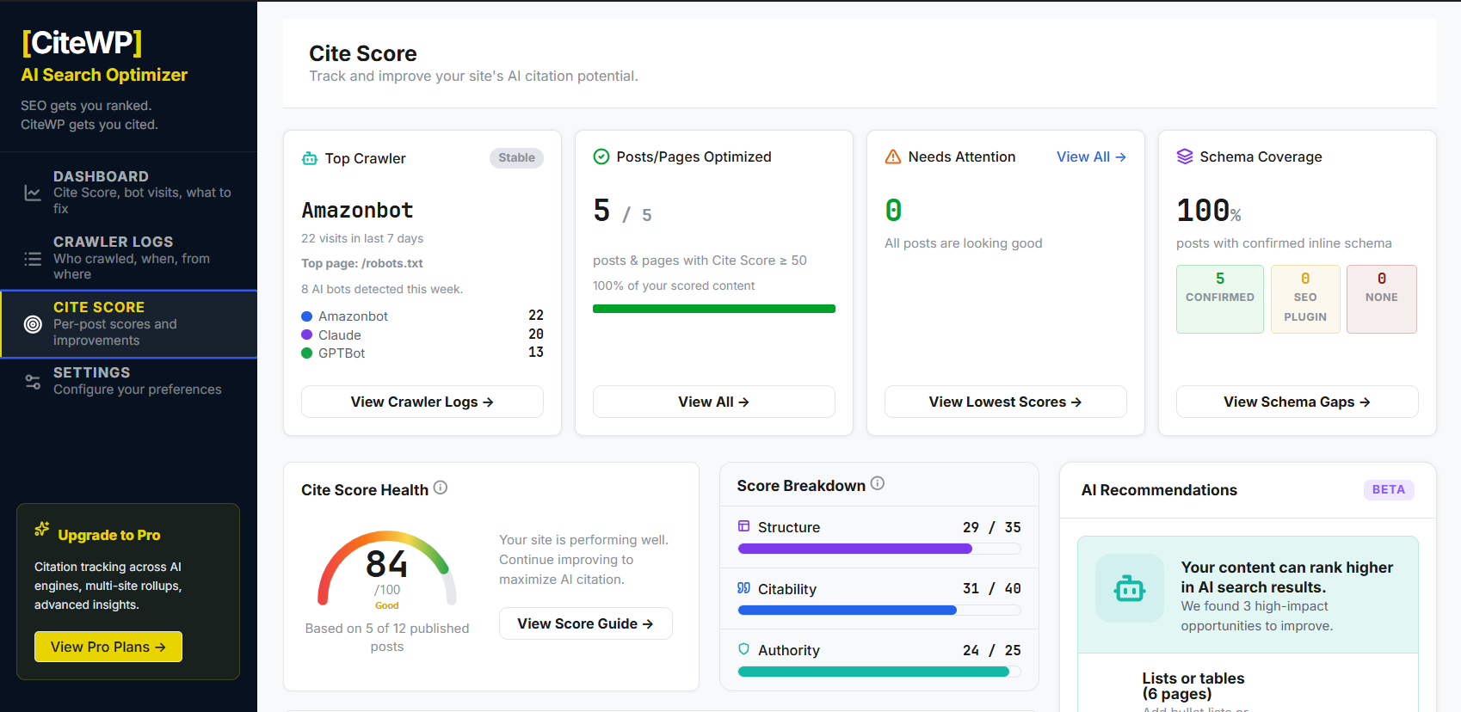1461x712 pixels.
Task: Click the Claude crawler row
Action: click(422, 335)
